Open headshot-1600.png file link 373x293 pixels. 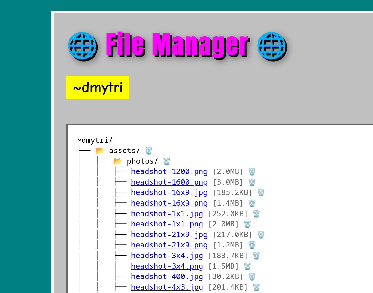coord(169,182)
